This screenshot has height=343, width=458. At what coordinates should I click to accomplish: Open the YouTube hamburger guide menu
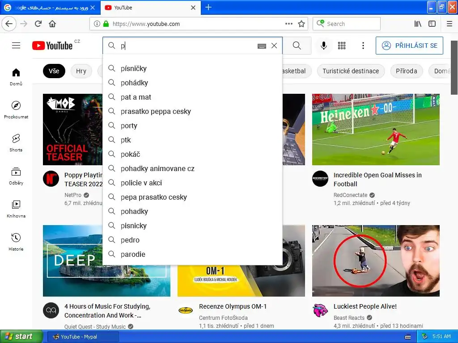pyautogui.click(x=16, y=46)
